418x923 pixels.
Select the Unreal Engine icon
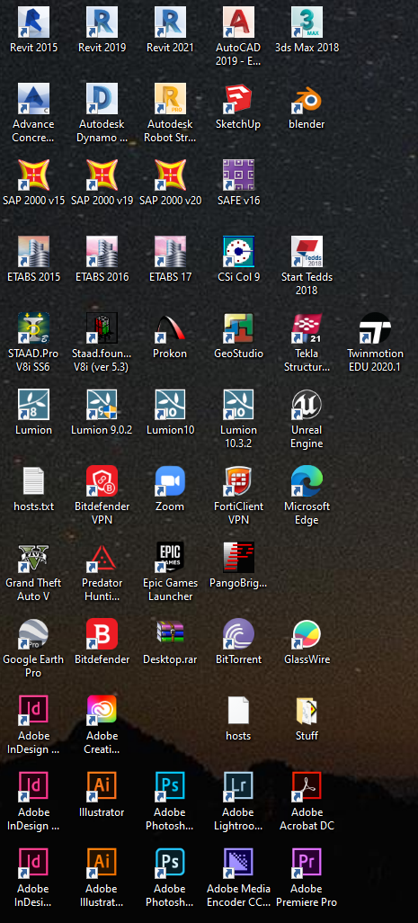[307, 405]
